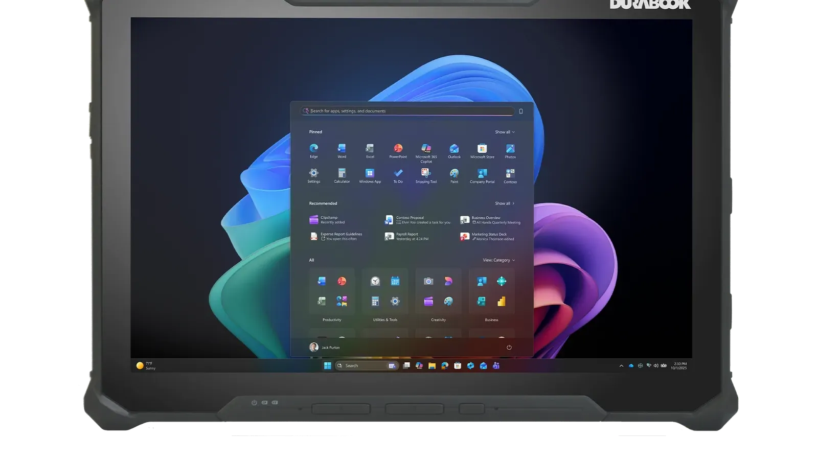Open volume control in system tray

coord(656,366)
